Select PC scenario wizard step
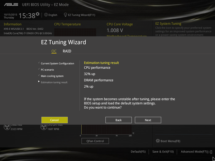The width and height of the screenshot is (215, 161). 47,70
